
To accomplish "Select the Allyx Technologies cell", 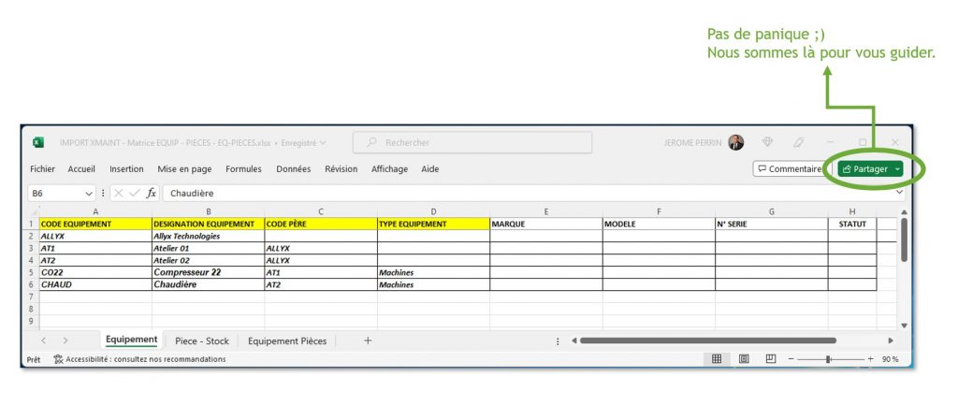I will 209,236.
